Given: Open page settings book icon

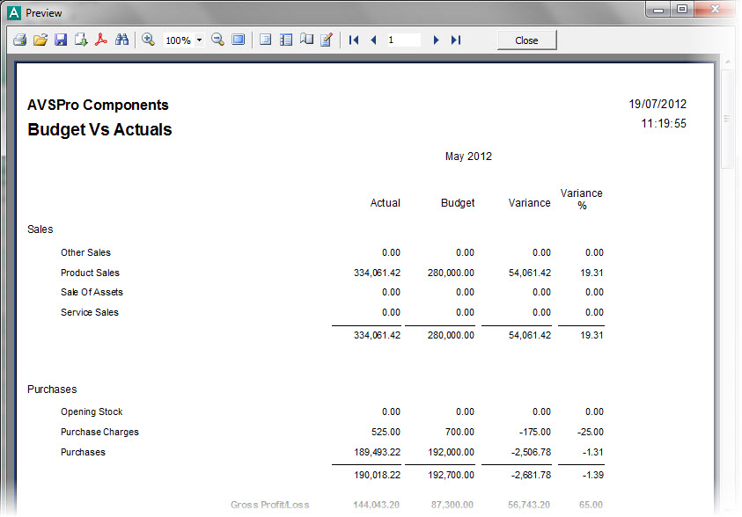Looking at the screenshot, I should [x=306, y=40].
